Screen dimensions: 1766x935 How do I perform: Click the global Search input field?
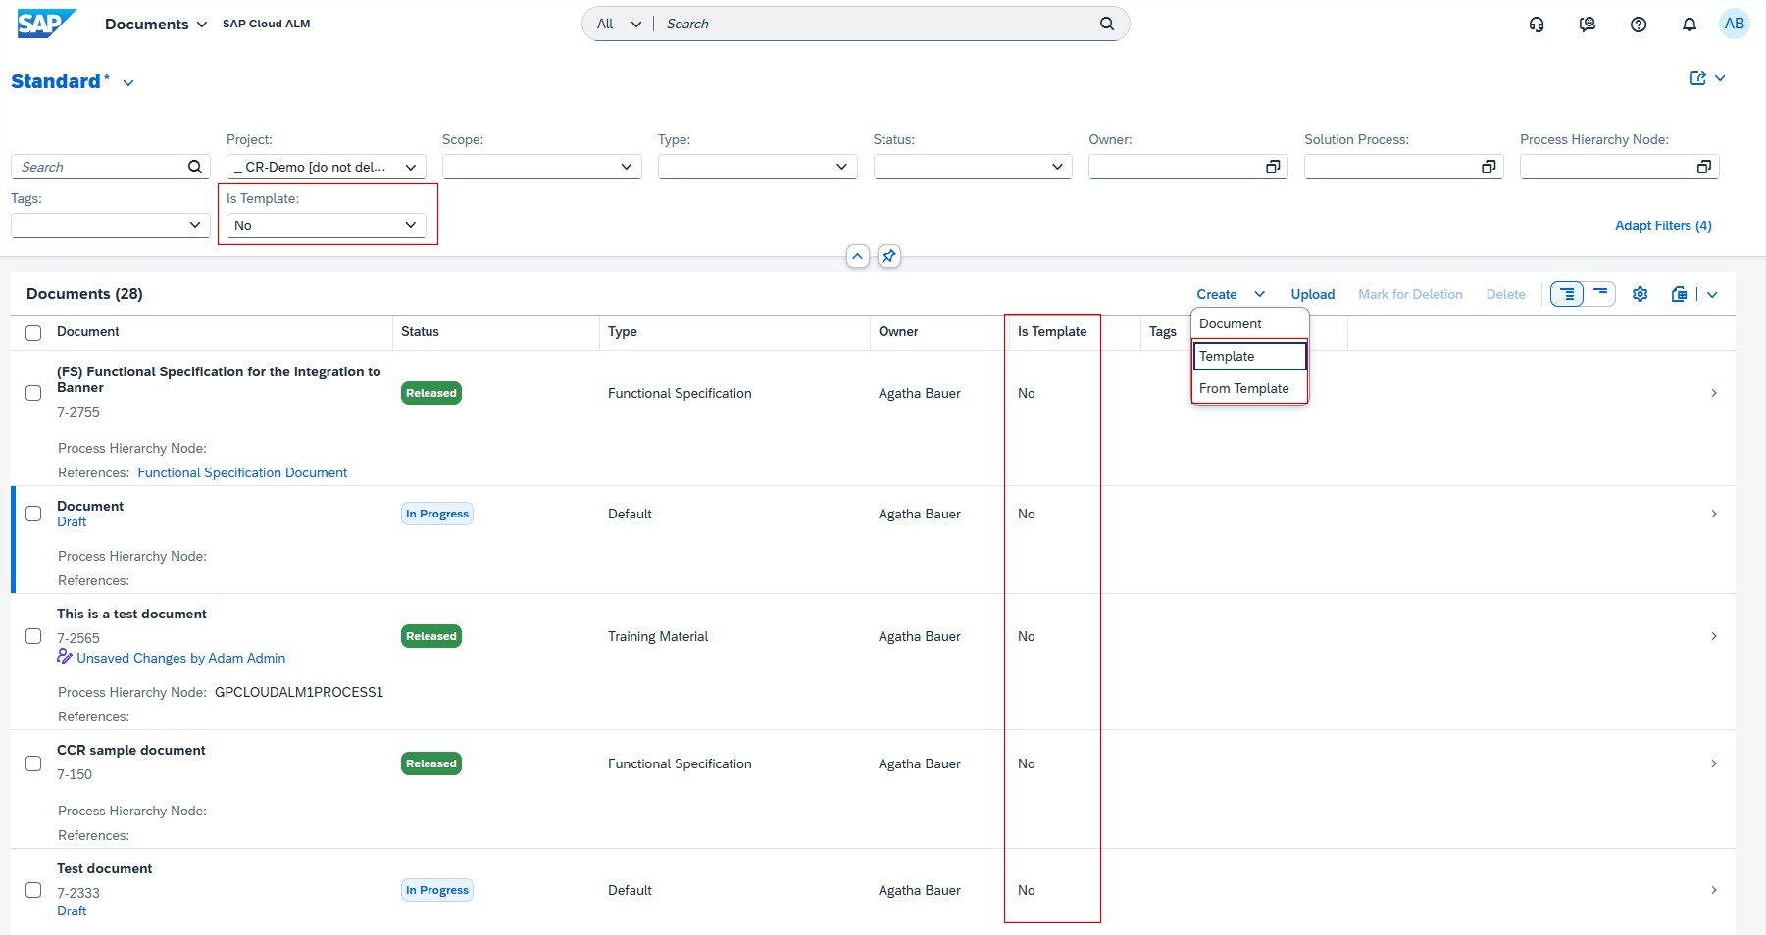878,24
